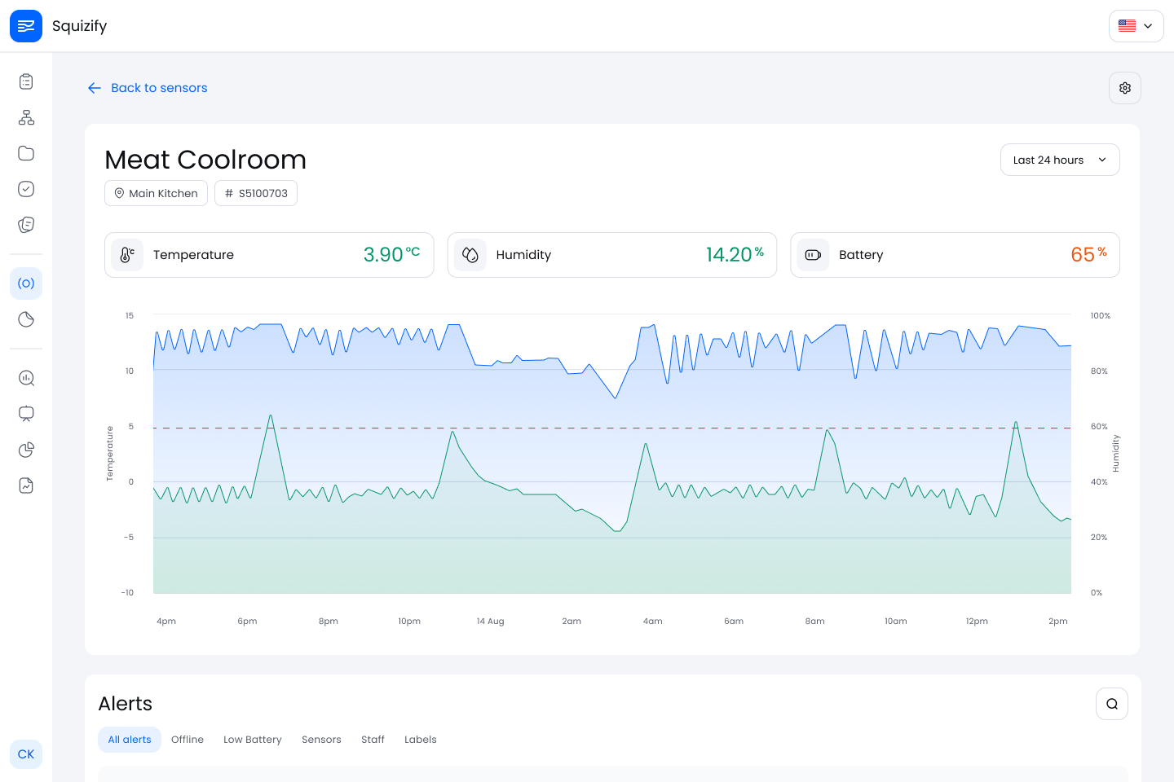The width and height of the screenshot is (1174, 782).
Task: Open the presentation board sidebar icon
Action: point(26,414)
